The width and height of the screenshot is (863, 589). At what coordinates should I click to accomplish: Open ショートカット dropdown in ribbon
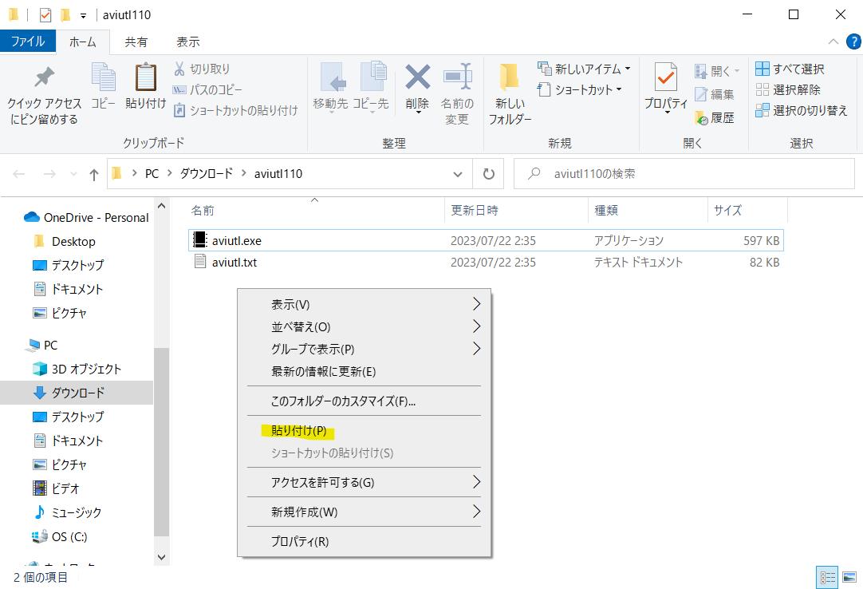[x=580, y=90]
